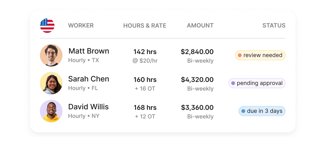Click the 160 hrs entry
Screen dimensions: 326x142
coord(145,80)
